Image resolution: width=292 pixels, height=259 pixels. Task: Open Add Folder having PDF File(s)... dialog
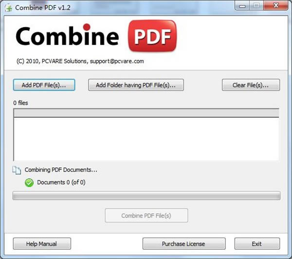point(136,85)
